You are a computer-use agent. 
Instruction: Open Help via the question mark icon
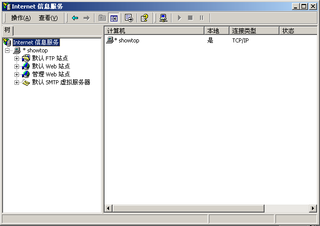144,18
